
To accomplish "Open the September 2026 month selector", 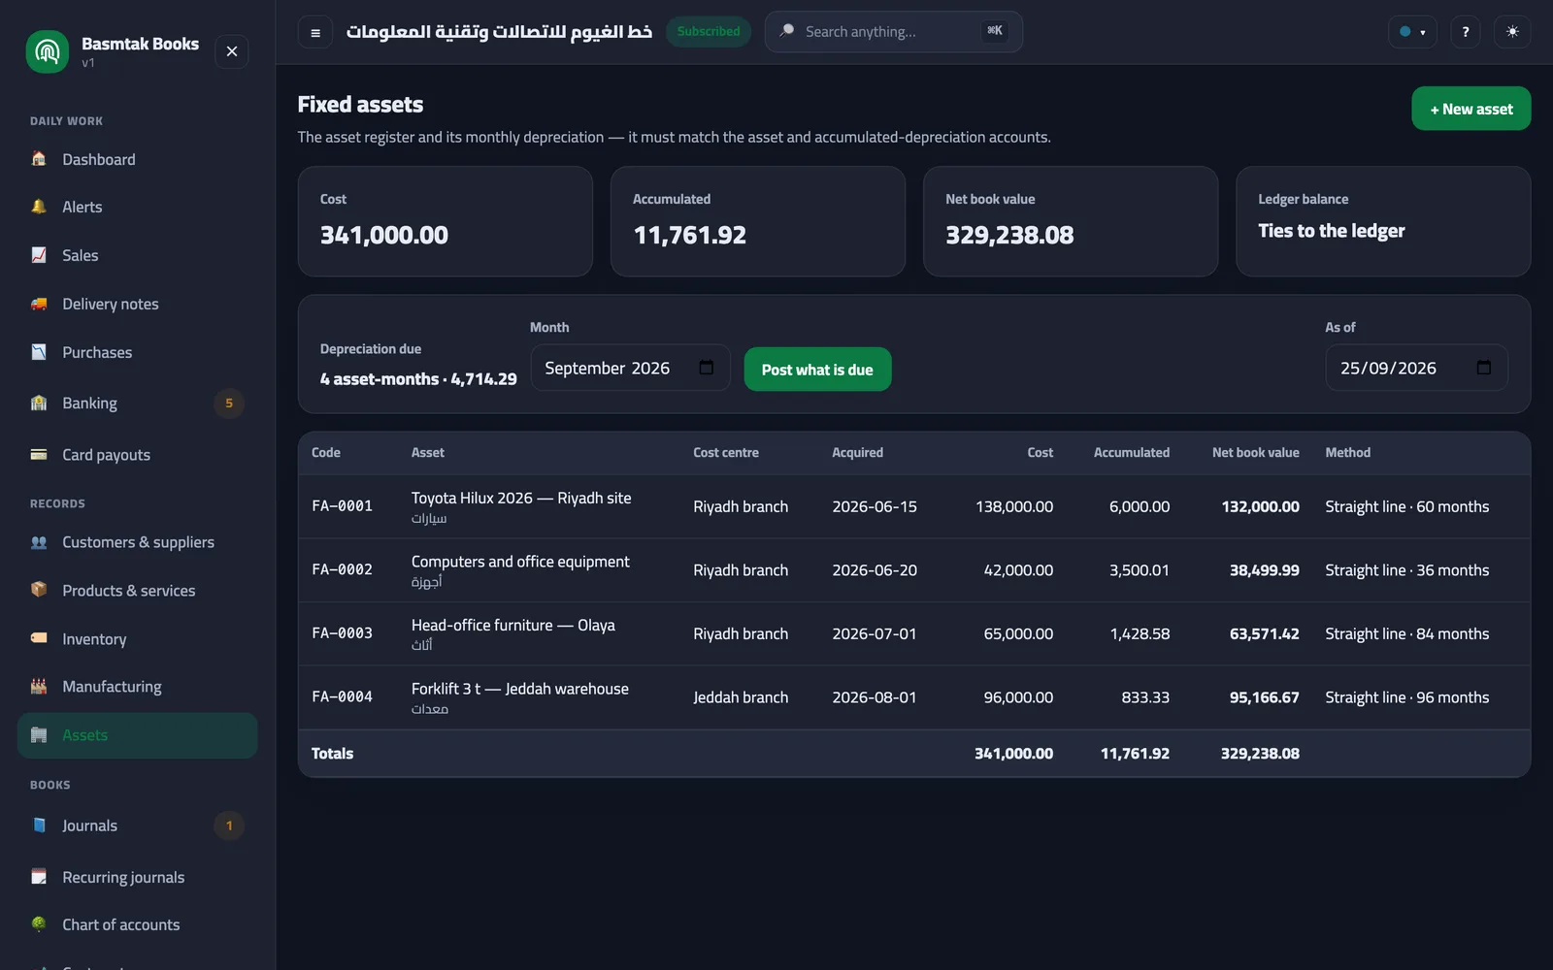I will click(x=630, y=368).
